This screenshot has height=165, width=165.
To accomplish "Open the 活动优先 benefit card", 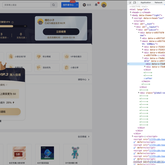I will point(47,67).
